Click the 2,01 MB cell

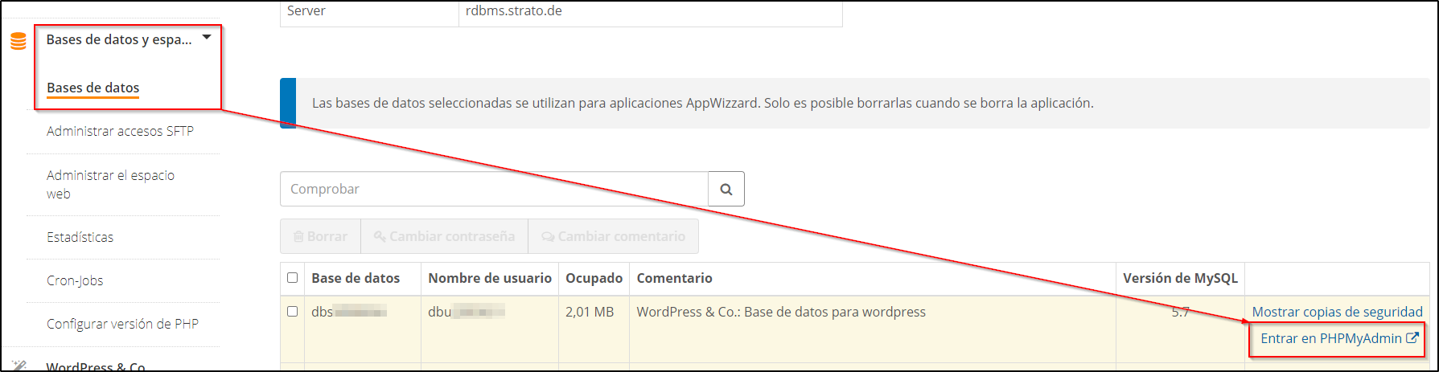[590, 312]
